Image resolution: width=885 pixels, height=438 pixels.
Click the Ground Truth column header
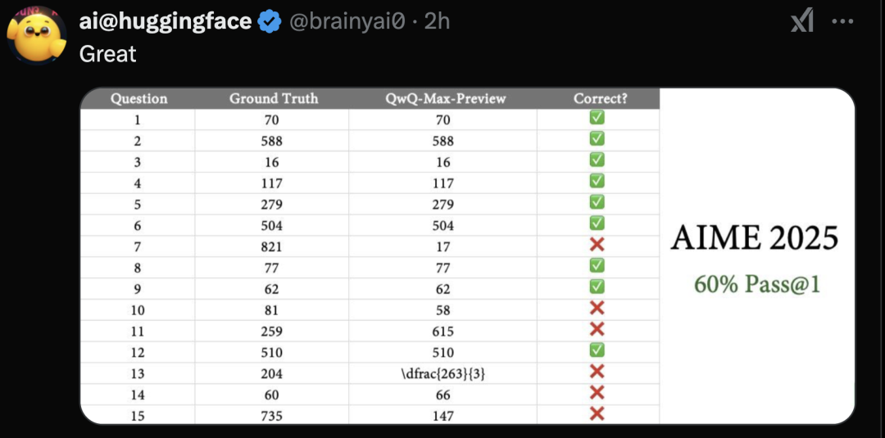click(274, 98)
